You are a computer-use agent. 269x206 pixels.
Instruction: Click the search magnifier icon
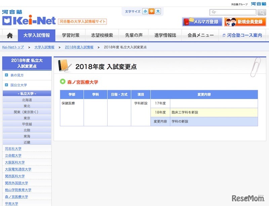[262, 12]
